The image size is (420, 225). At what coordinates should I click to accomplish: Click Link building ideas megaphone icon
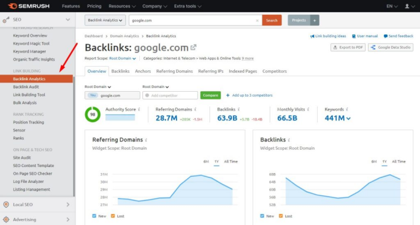coord(312,36)
